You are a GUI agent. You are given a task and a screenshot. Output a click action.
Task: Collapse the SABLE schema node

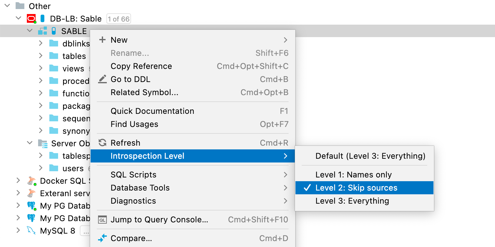point(30,31)
